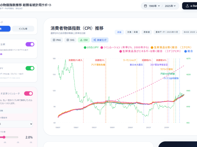
Task: Export chart as PNG
Action: (57, 40)
